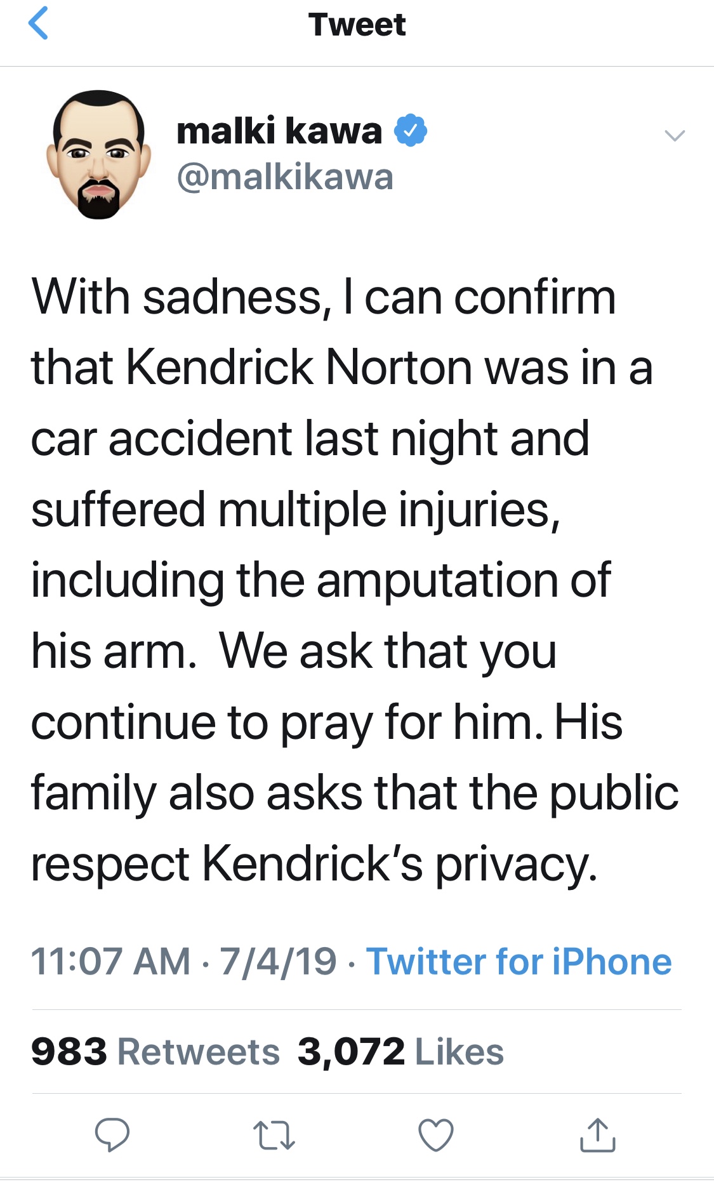View the 983 Retweets list

click(155, 1051)
